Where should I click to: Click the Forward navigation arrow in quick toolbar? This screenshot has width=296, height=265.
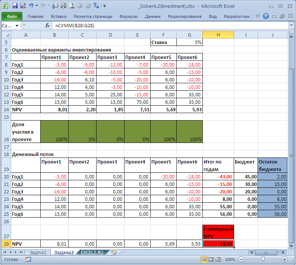[x=88, y=6]
